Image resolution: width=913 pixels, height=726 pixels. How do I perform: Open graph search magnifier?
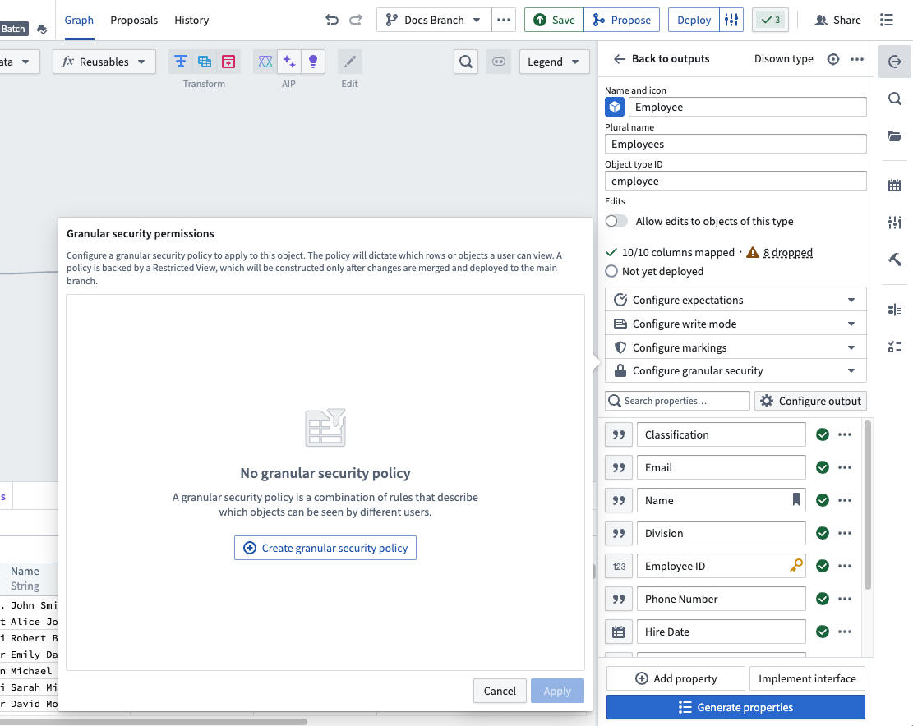point(466,62)
